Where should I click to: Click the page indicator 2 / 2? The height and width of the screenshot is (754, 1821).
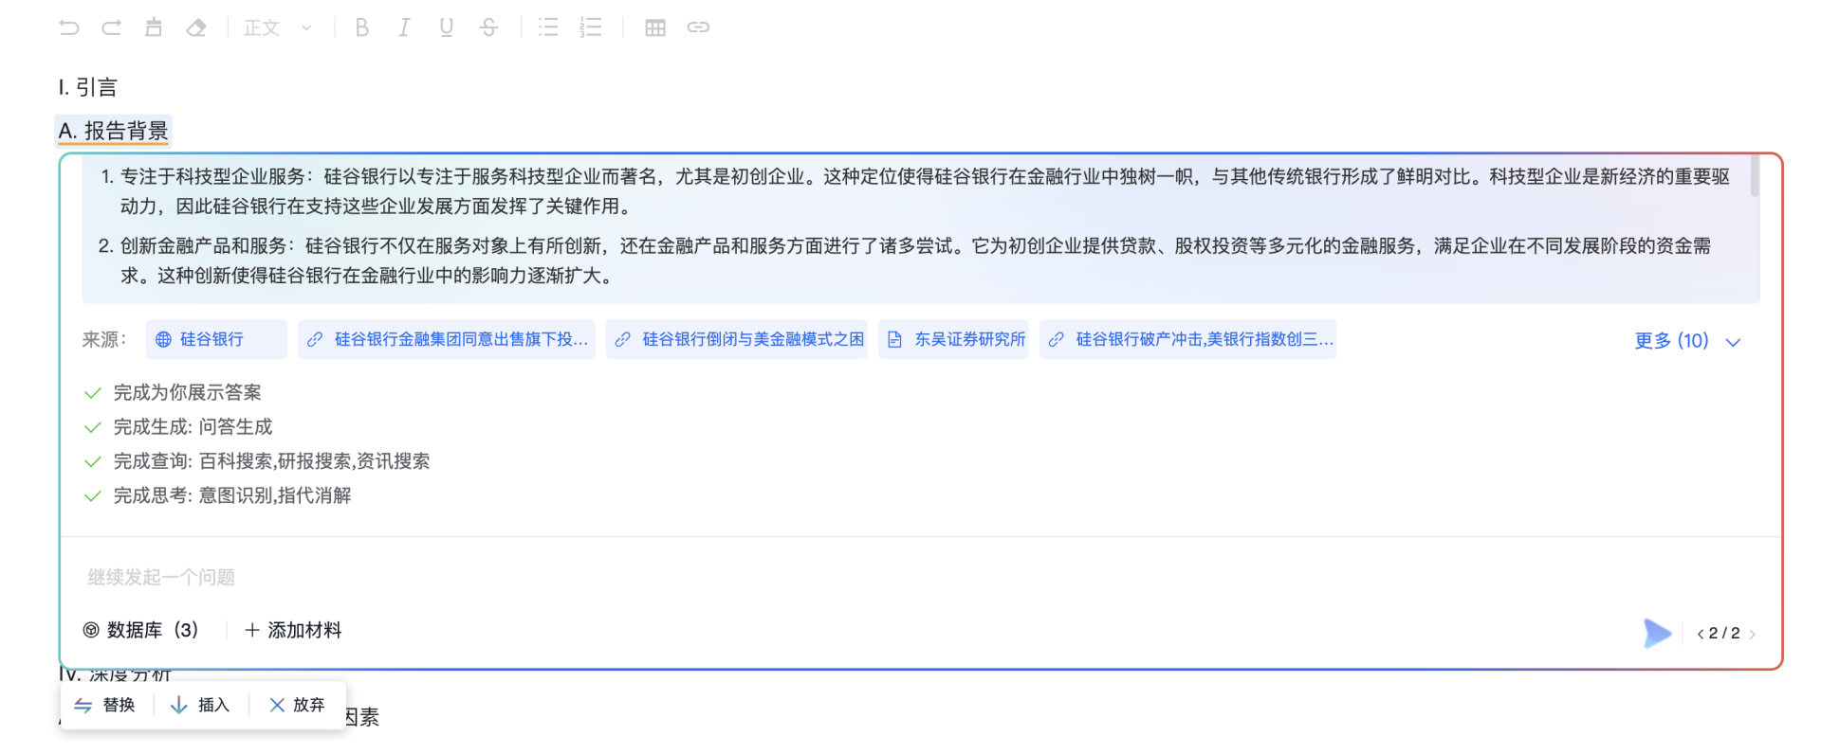pyautogui.click(x=1724, y=634)
